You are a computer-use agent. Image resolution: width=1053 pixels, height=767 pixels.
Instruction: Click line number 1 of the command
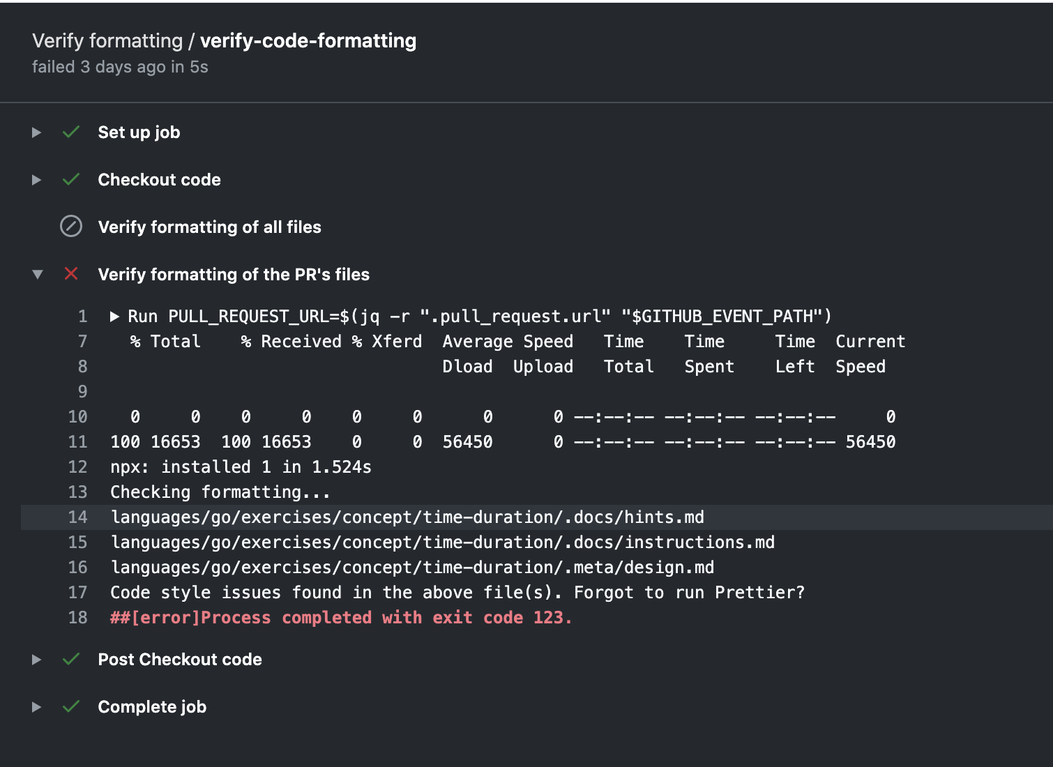point(82,316)
